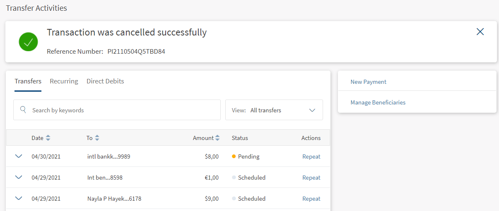The image size is (499, 211).
Task: Switch to the Recurring tab
Action: tap(64, 81)
